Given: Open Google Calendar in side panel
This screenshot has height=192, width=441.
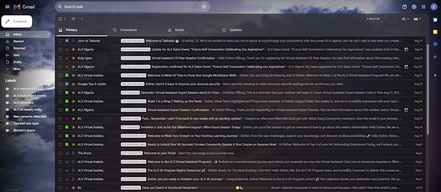Looking at the screenshot, I should click(435, 20).
